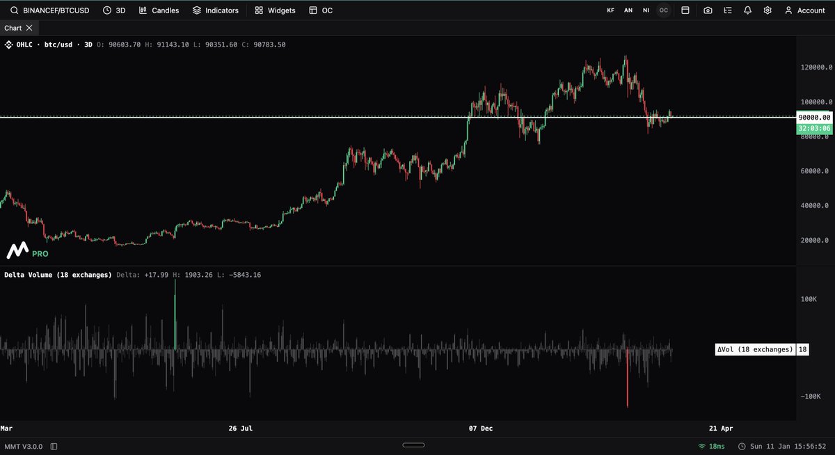Open the OC layout menu in toolbar

(x=321, y=10)
